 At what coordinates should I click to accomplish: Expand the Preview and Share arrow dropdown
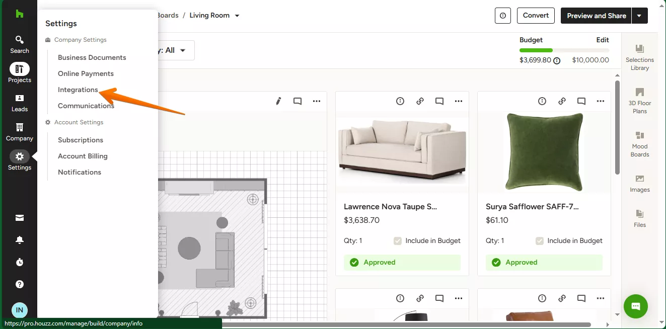[639, 16]
